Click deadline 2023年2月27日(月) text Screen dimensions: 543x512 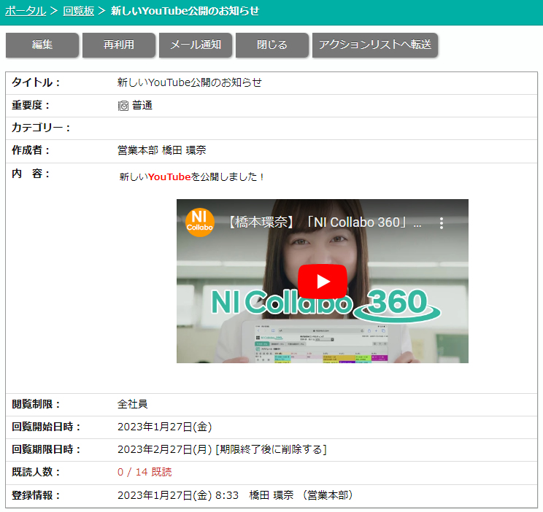pyautogui.click(x=164, y=449)
